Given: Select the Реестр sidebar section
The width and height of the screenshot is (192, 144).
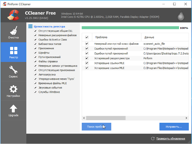Looking at the screenshot, I should point(13,52).
